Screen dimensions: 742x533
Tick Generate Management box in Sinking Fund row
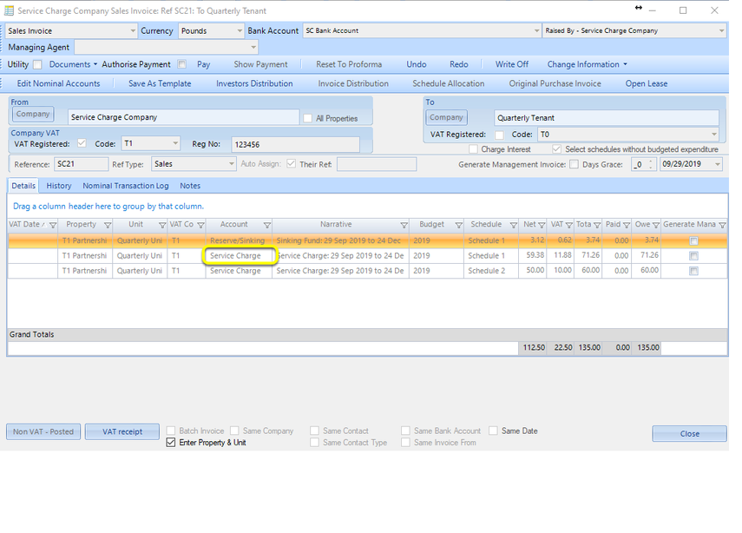pos(693,241)
